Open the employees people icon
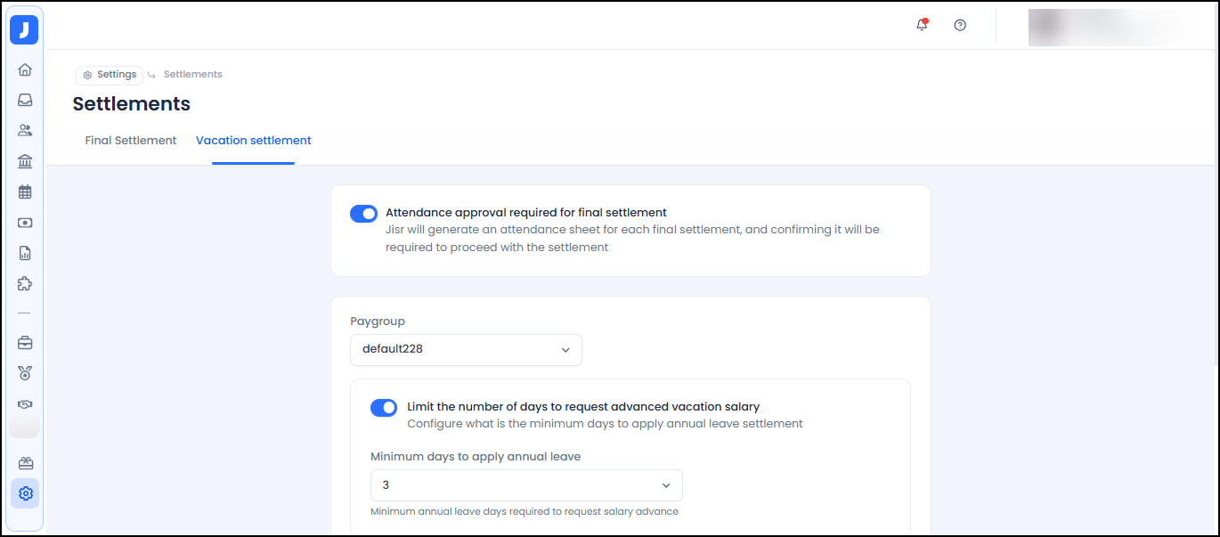The image size is (1220, 537). [x=25, y=130]
